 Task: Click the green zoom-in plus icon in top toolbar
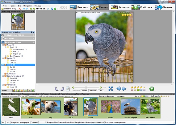coord(31,9)
